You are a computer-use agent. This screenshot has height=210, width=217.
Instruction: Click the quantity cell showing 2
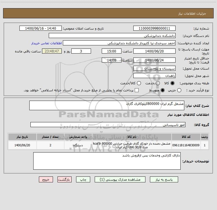pyautogui.click(x=50, y=145)
